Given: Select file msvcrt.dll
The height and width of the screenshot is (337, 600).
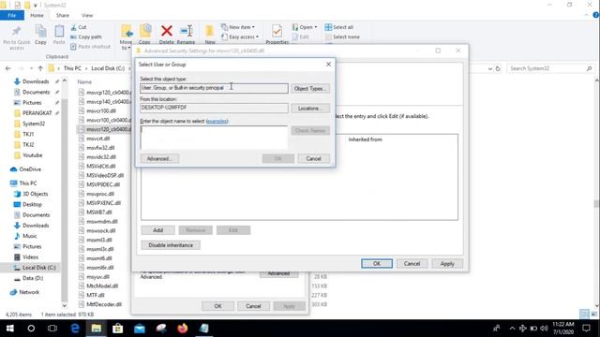Looking at the screenshot, I should 97,139.
